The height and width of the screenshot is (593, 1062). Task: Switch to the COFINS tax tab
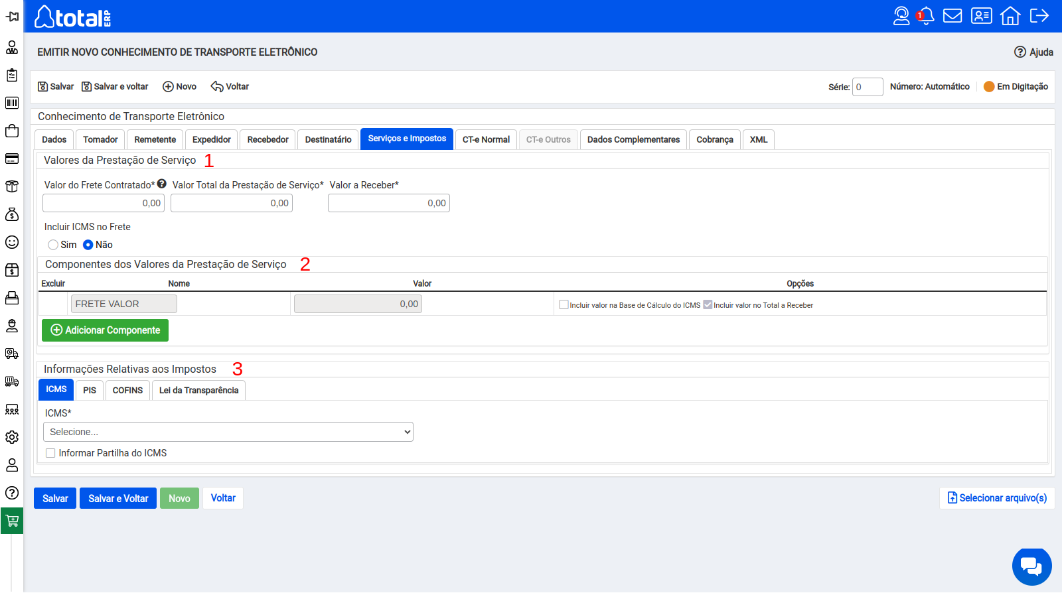(x=127, y=390)
